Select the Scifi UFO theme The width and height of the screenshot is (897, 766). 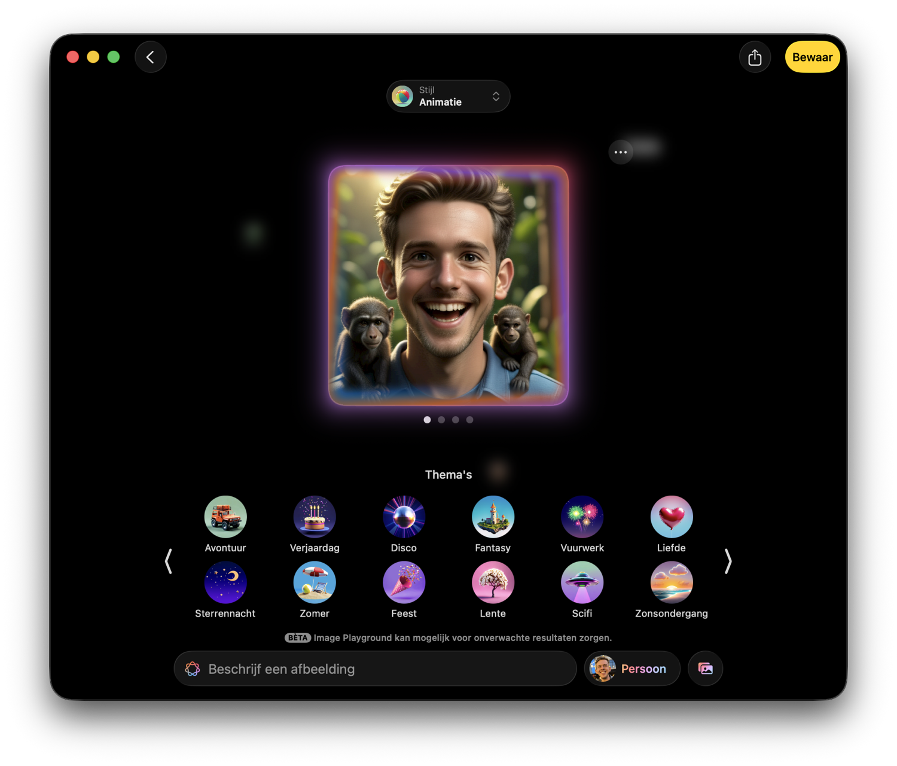click(582, 582)
